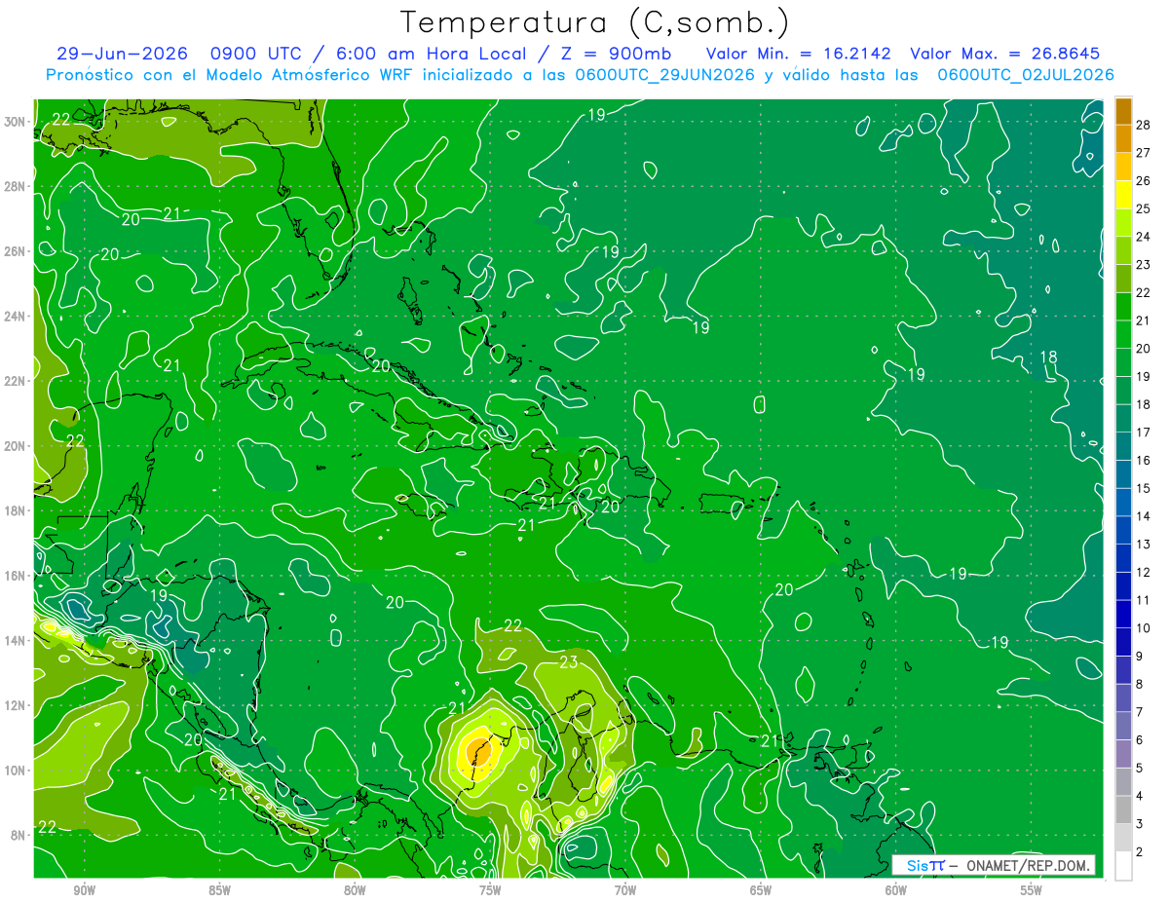This screenshot has height=903, width=1169.
Task: Click the legend value "17"
Action: click(1143, 433)
